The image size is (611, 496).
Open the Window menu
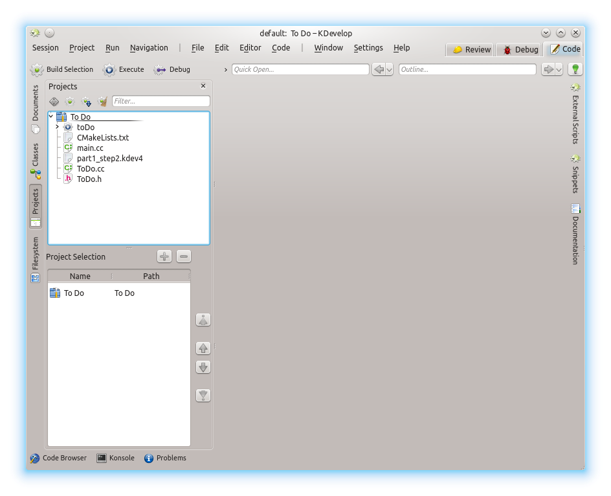tap(329, 47)
